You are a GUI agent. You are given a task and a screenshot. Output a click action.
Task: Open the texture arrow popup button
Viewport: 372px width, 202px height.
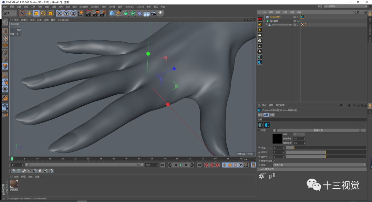275,130
